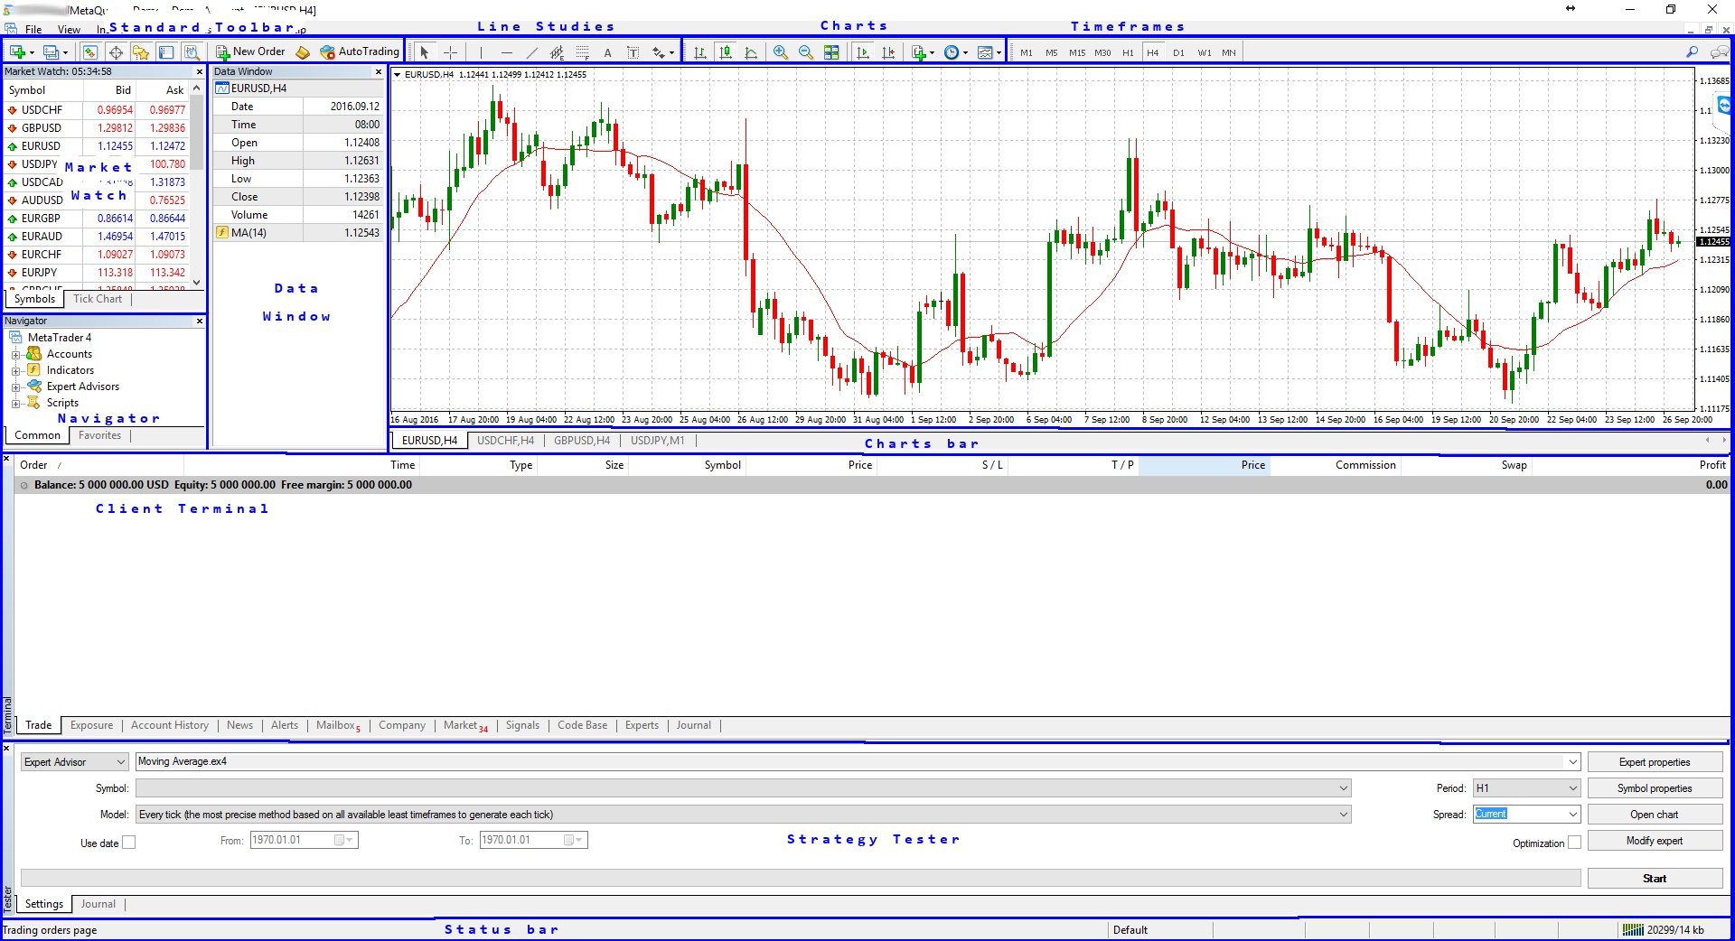Expand the Scripts tree node

click(x=15, y=403)
